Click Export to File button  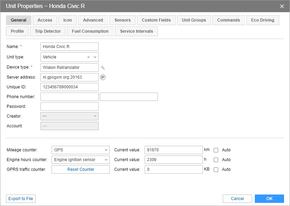(21, 199)
